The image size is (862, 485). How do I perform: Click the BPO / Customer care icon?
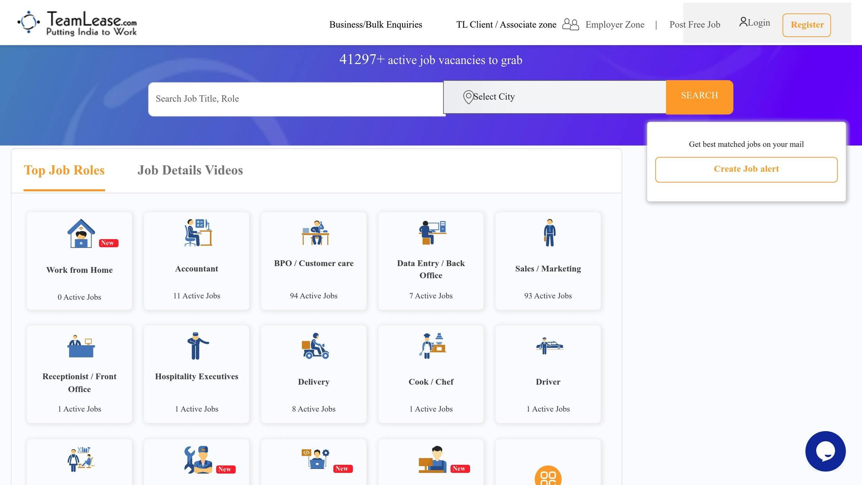point(315,233)
